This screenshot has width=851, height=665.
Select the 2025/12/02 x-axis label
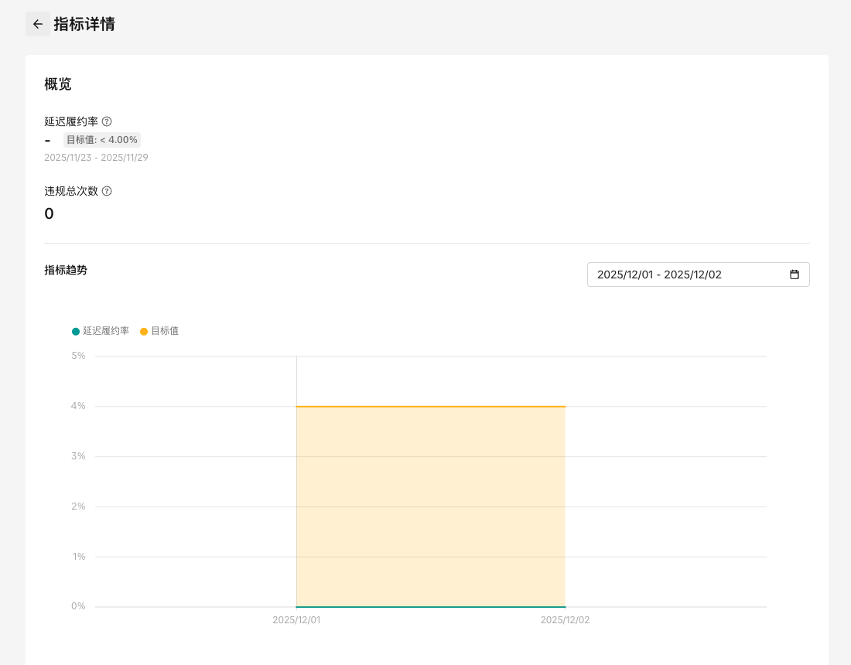565,620
